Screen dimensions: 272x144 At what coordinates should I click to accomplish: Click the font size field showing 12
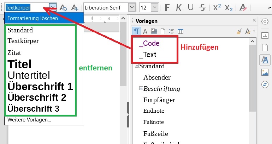pos(145,8)
